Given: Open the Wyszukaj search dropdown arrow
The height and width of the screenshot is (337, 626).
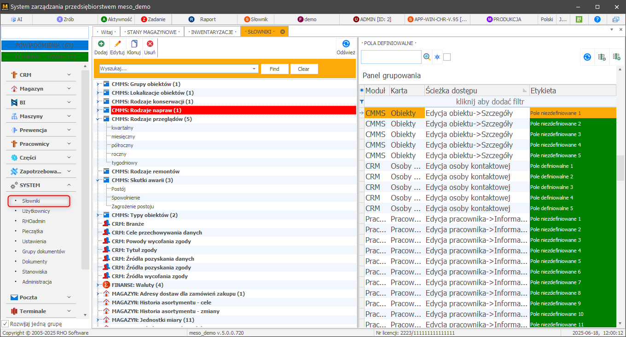Looking at the screenshot, I should (x=255, y=69).
